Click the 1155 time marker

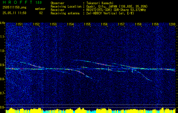coord(87,24)
